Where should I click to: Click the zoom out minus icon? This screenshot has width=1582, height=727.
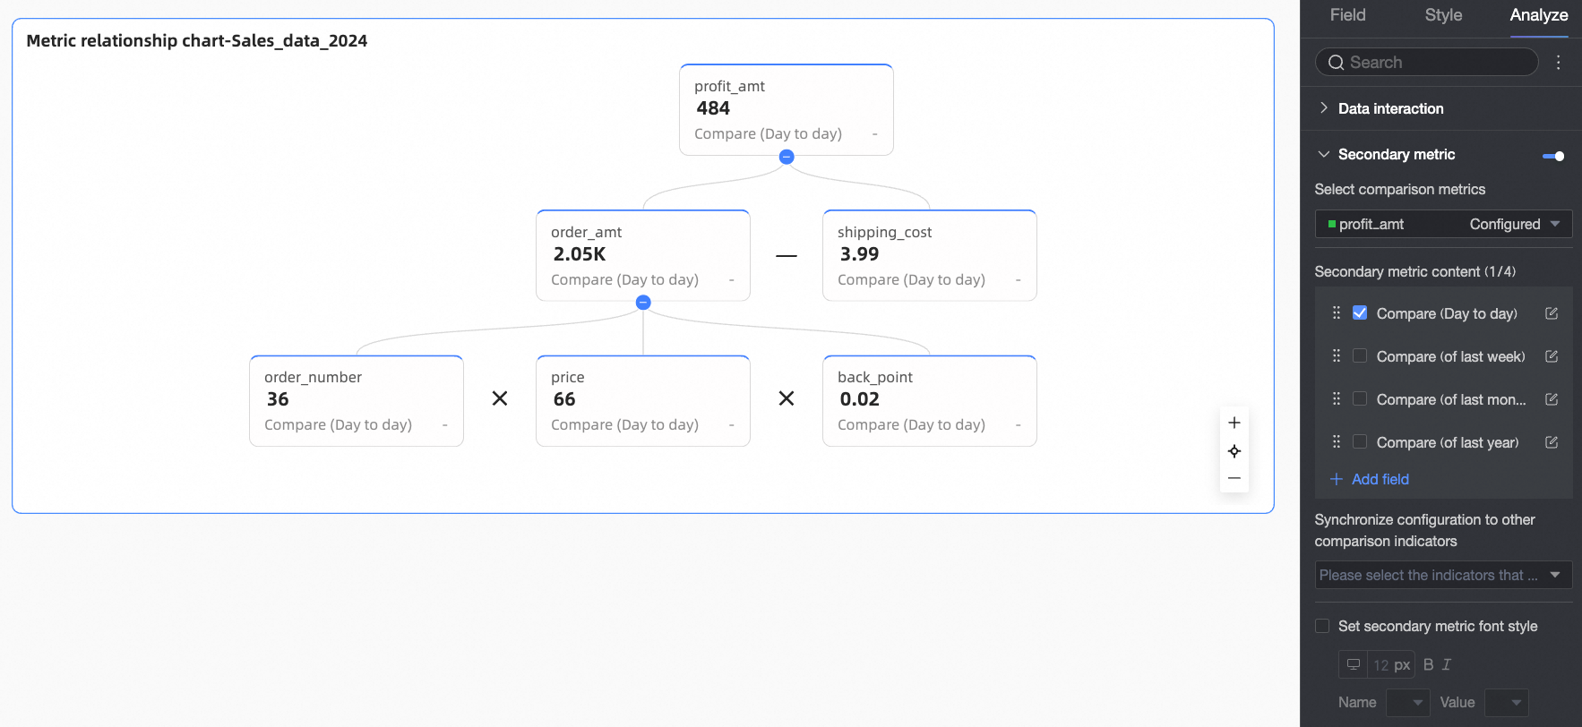point(1234,478)
